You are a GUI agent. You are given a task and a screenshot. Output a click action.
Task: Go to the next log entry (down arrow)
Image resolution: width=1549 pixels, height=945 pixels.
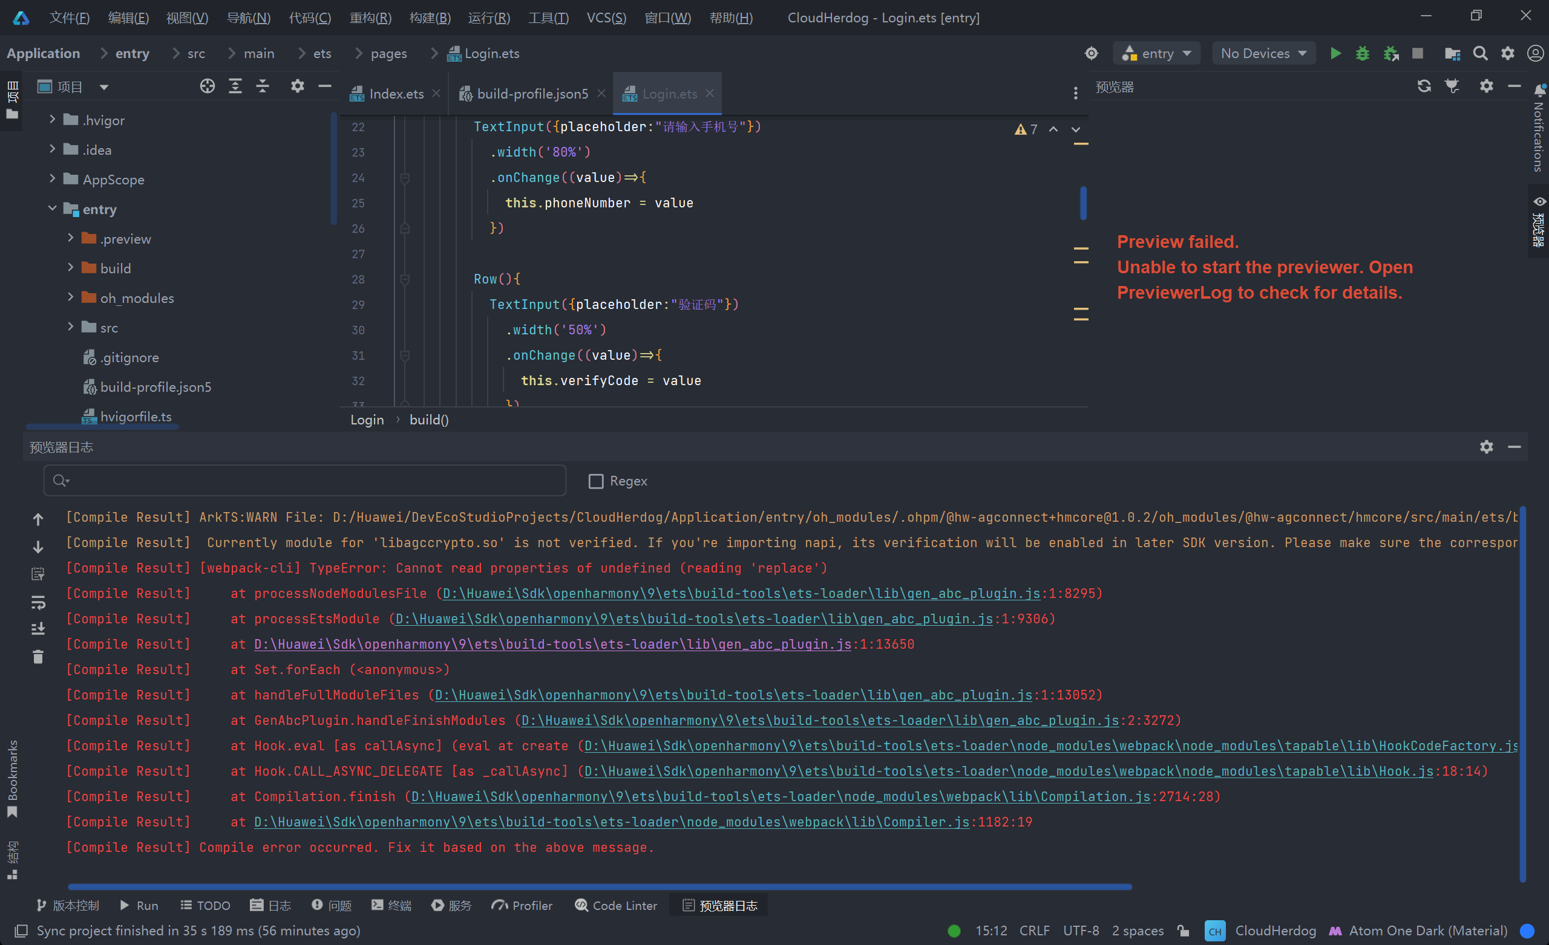pyautogui.click(x=38, y=547)
